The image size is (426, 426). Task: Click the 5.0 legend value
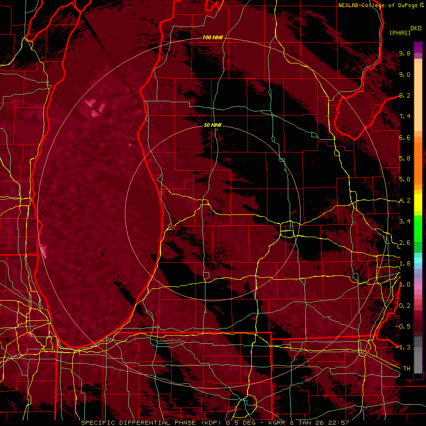pyautogui.click(x=405, y=179)
